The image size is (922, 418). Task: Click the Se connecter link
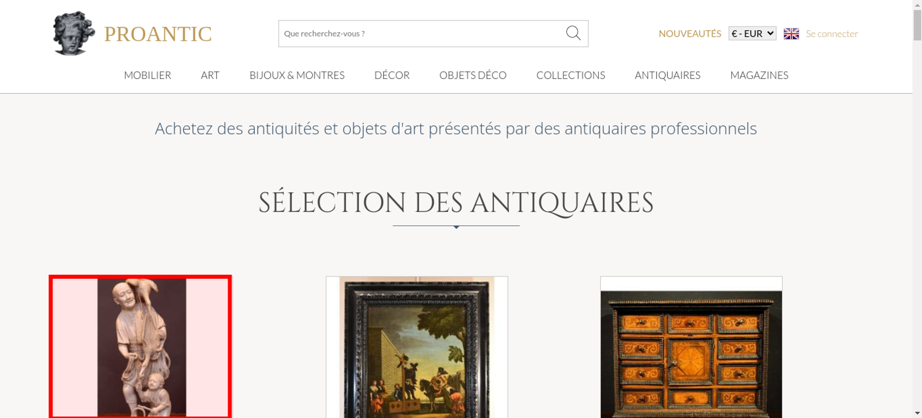(x=832, y=34)
